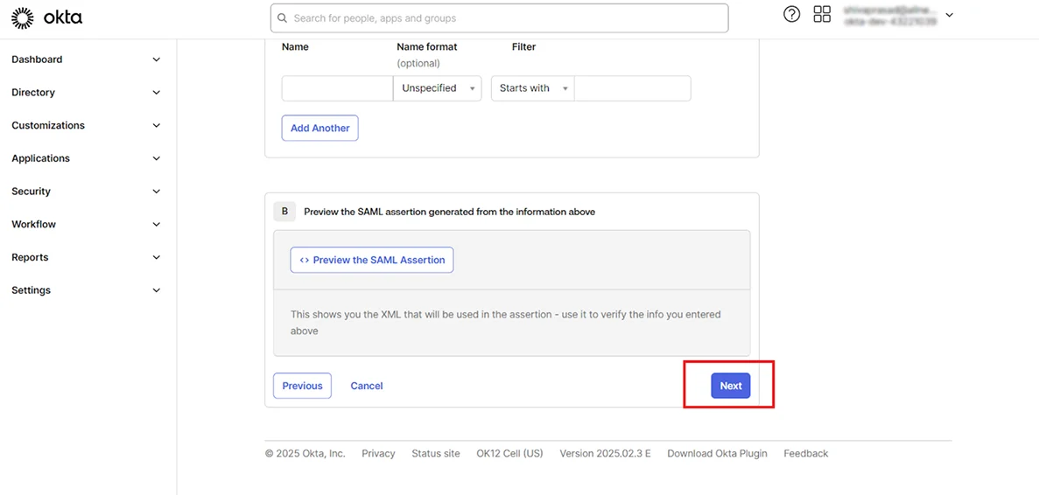1039x495 pixels.
Task: Click the Add Another button
Action: pyautogui.click(x=320, y=129)
